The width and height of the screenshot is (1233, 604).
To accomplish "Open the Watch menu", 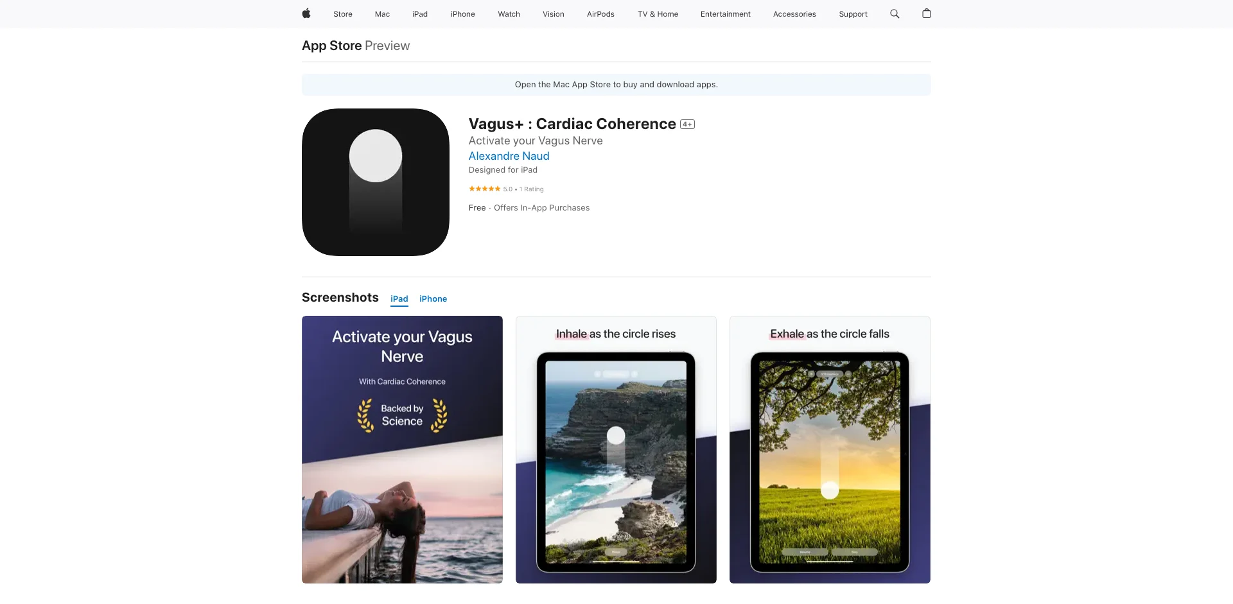I will pyautogui.click(x=509, y=14).
